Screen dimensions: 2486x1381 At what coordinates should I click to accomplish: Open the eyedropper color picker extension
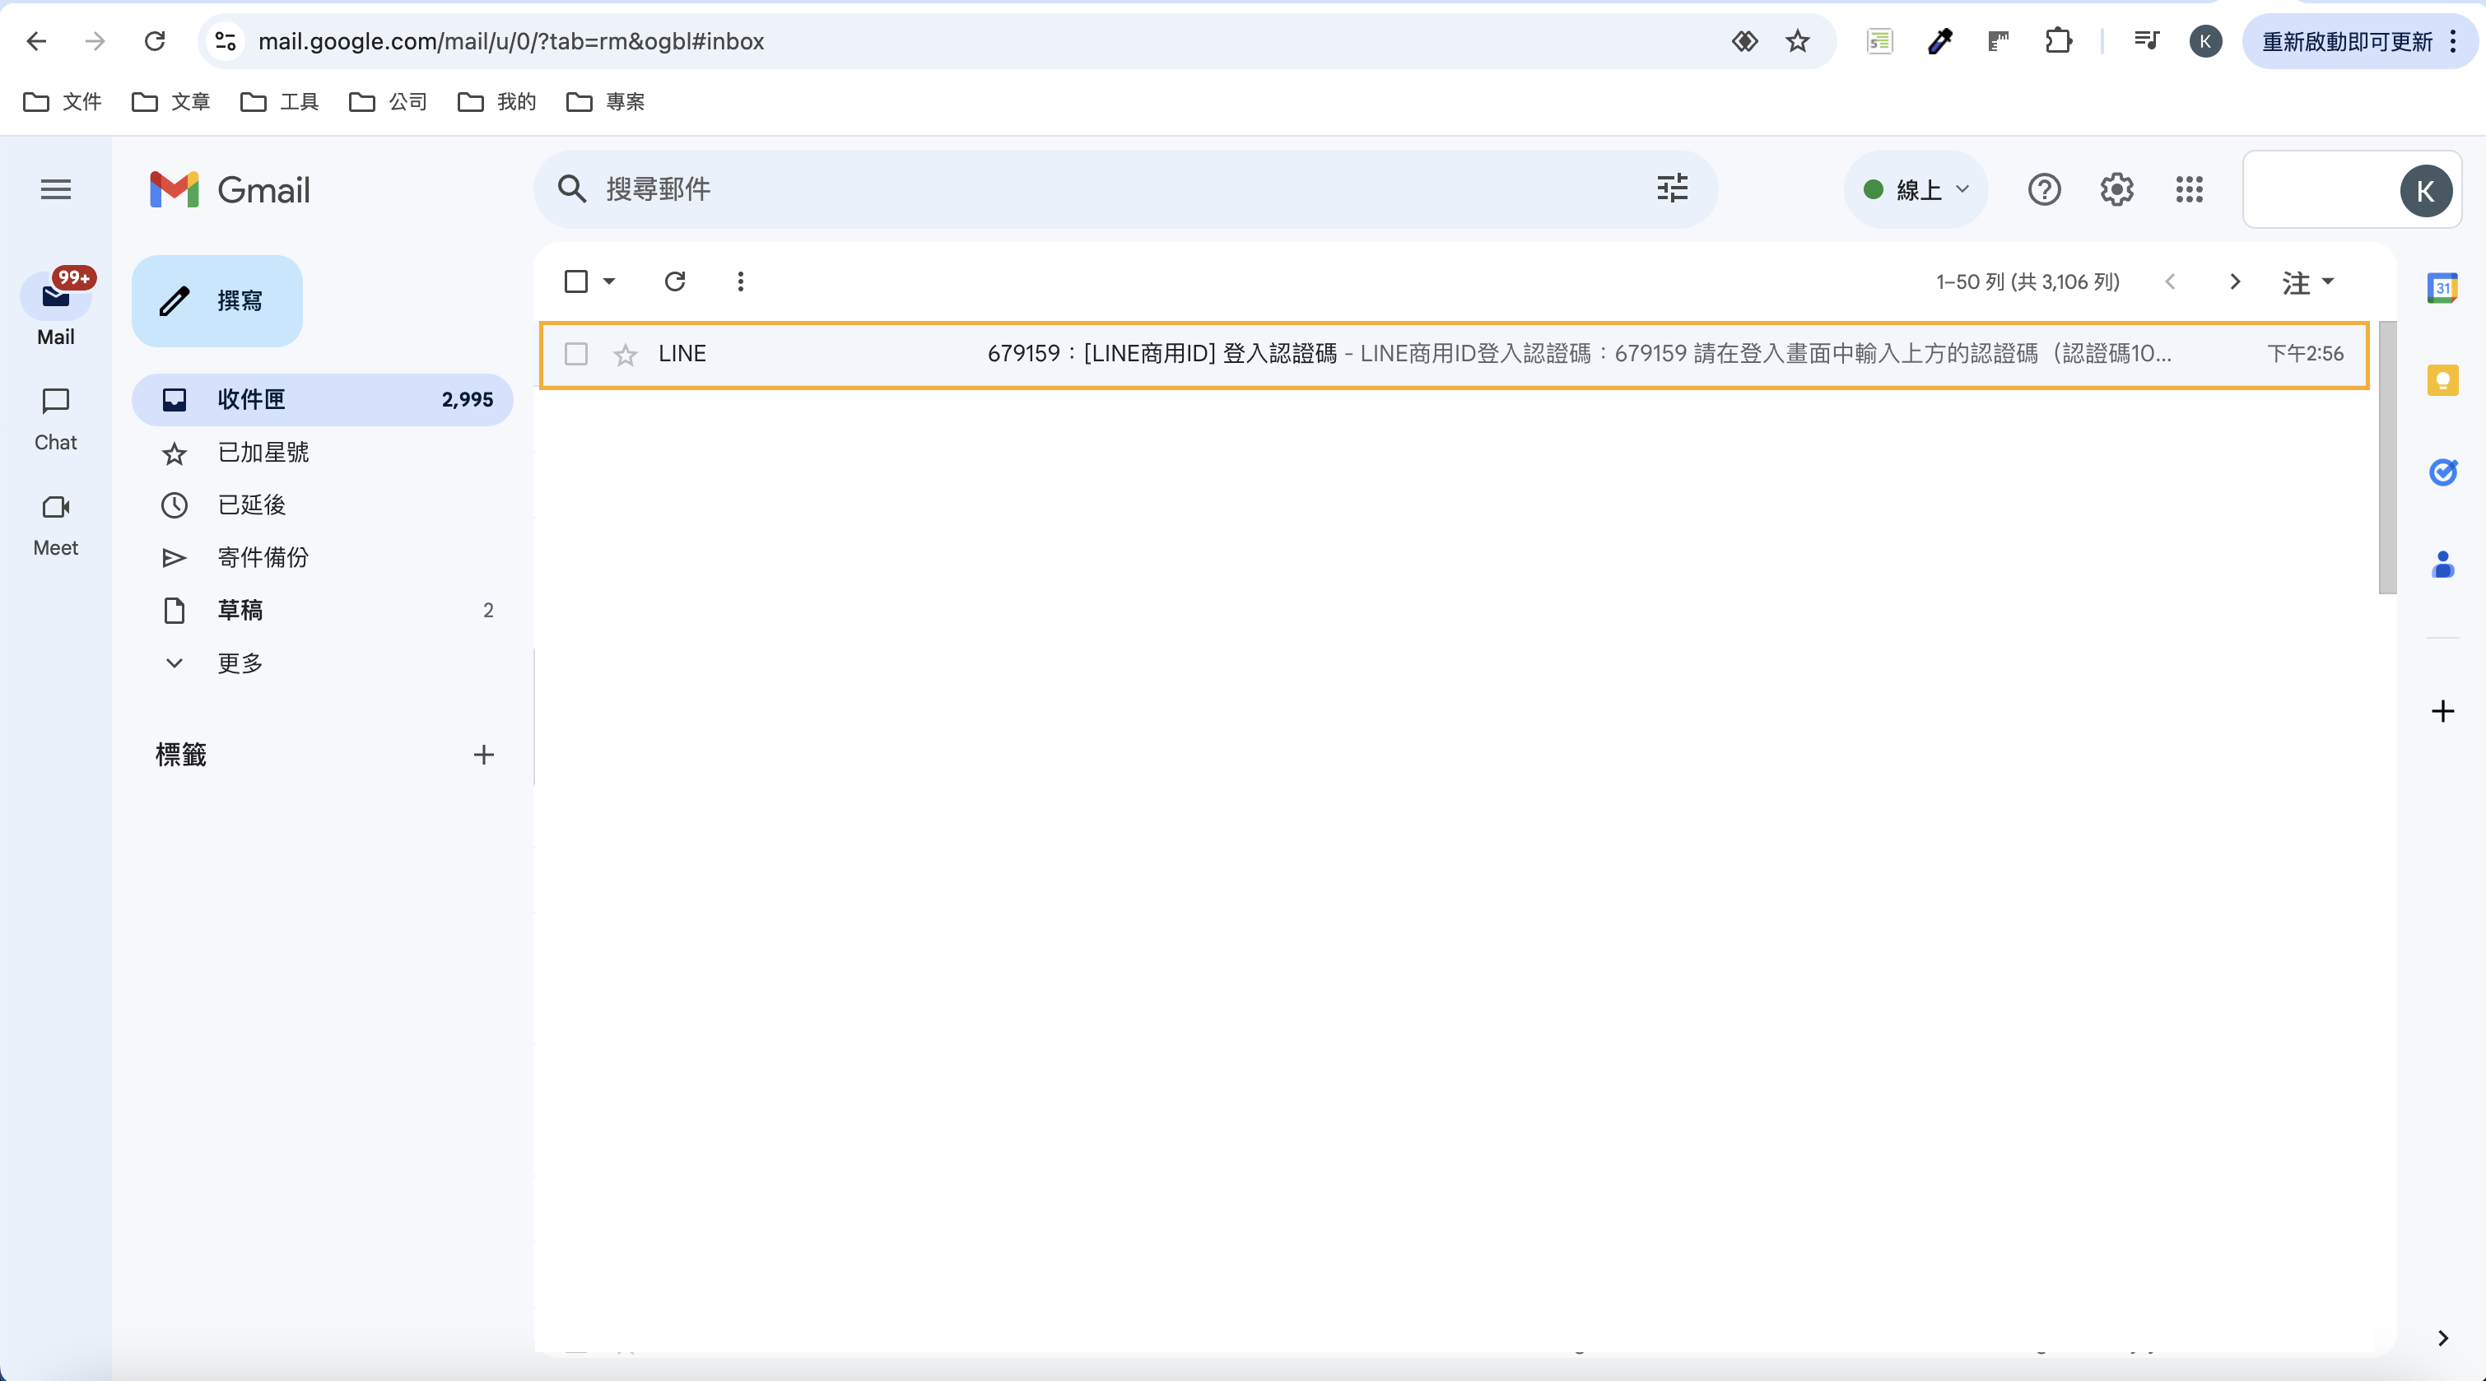[x=1939, y=40]
